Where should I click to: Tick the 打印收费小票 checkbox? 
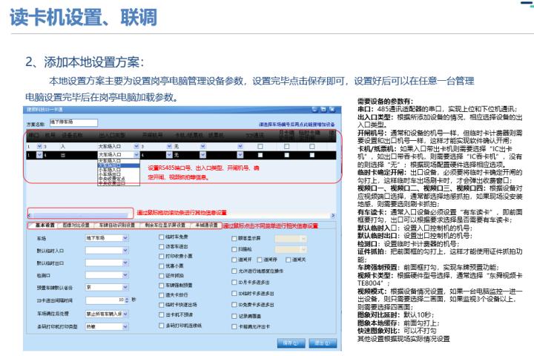(162, 256)
